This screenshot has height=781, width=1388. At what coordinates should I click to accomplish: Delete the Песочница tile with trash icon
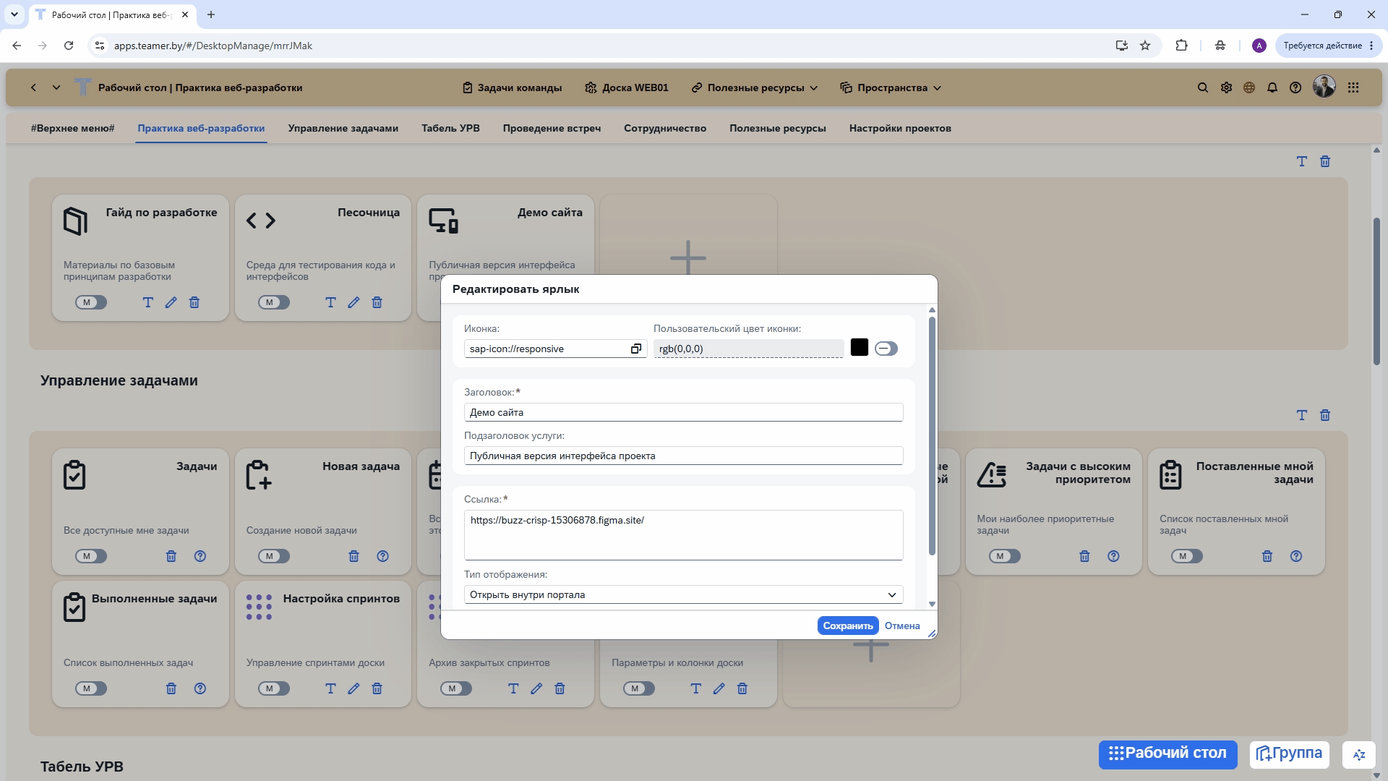(377, 302)
